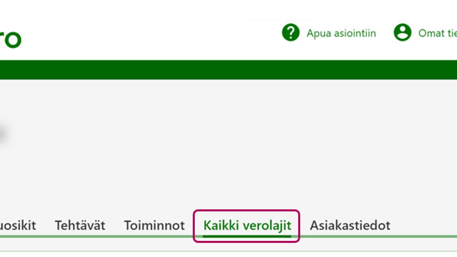
Task: Click the question mark help icon
Action: [x=291, y=33]
